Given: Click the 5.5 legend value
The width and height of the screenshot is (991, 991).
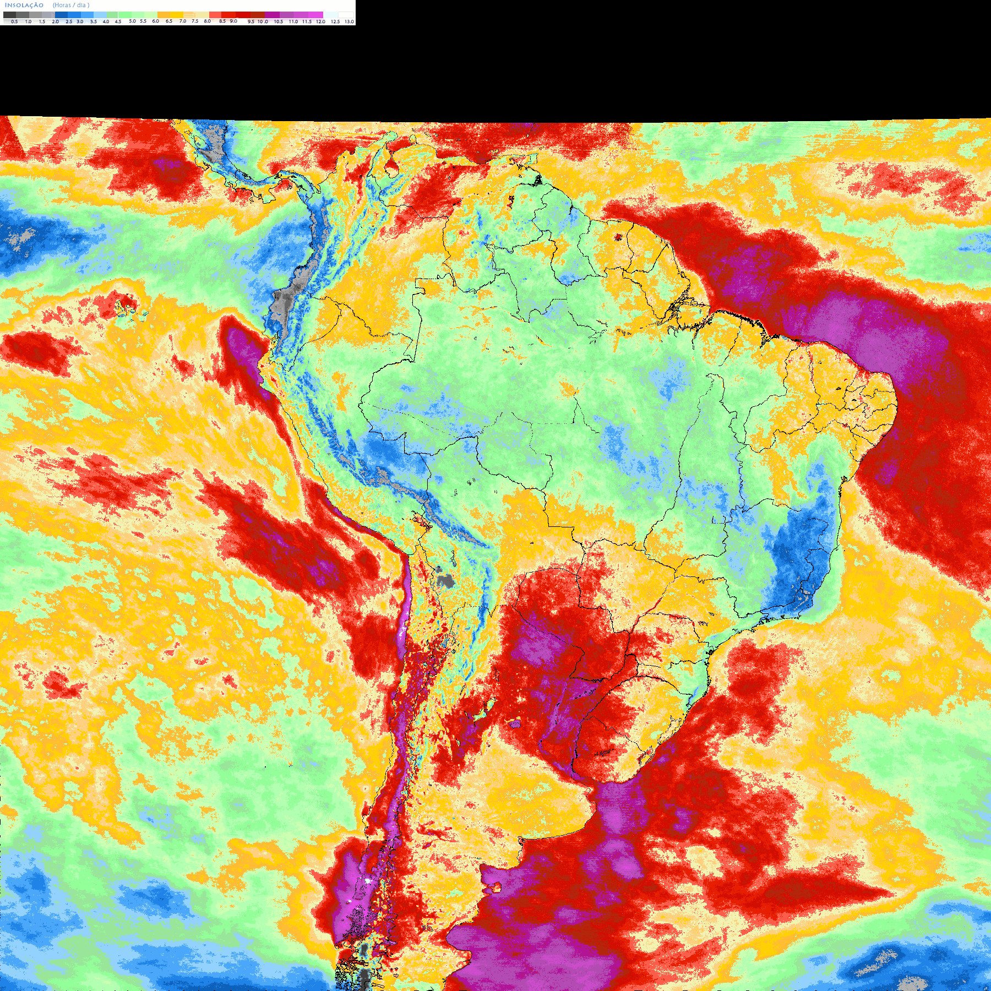Looking at the screenshot, I should coord(143,21).
